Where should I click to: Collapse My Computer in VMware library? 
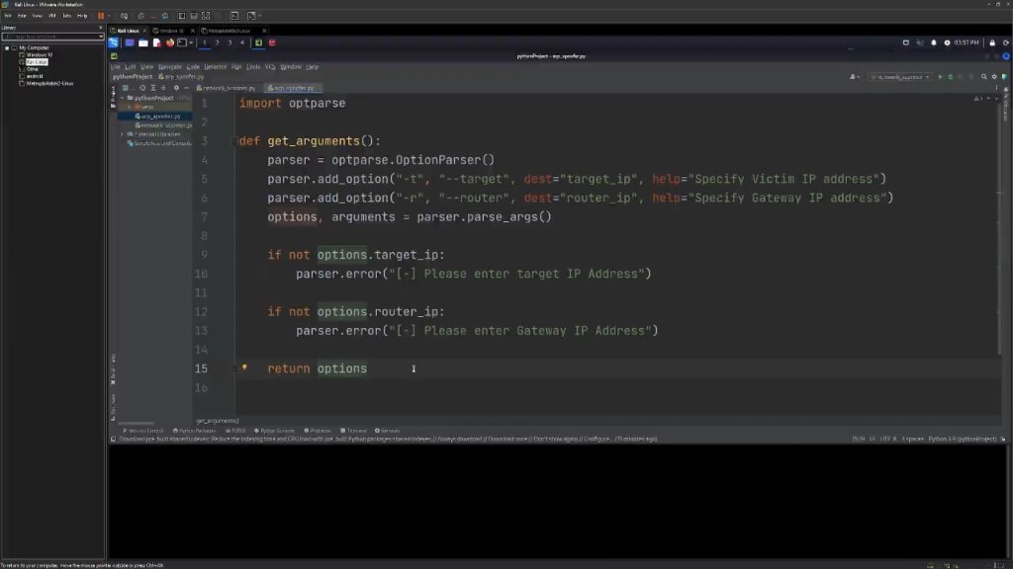(x=7, y=47)
